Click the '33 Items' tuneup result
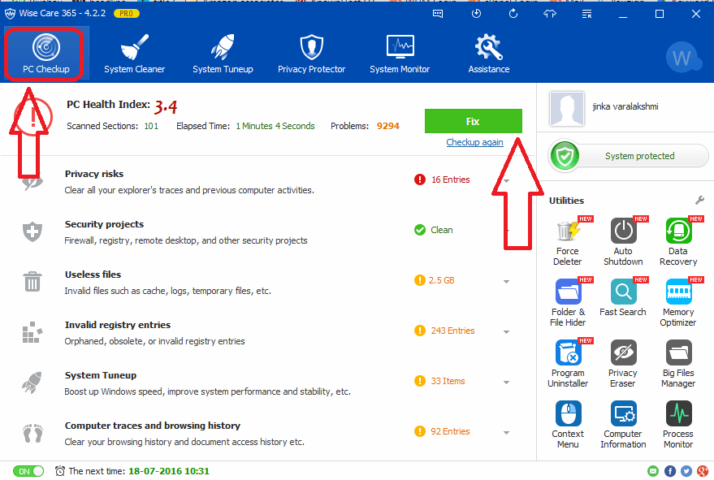This screenshot has width=714, height=480. 448,381
